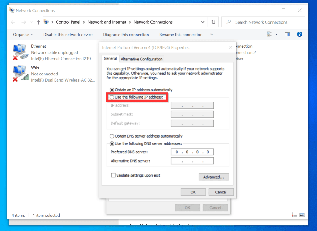
Task: Click the IP address field
Action: coord(192,105)
